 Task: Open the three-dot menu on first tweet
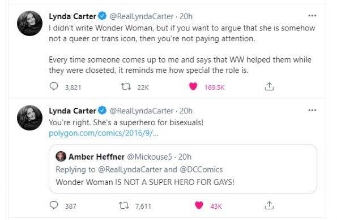[x=312, y=16]
